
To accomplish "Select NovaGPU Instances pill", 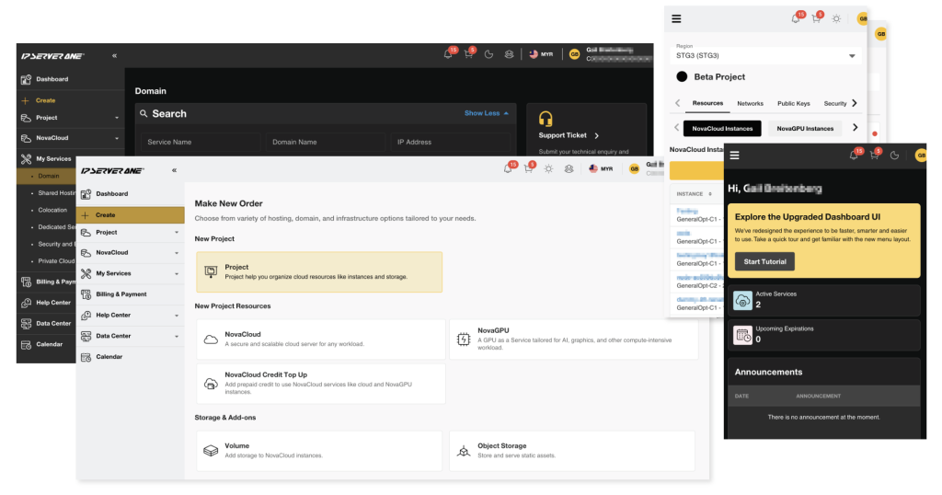I will point(805,129).
